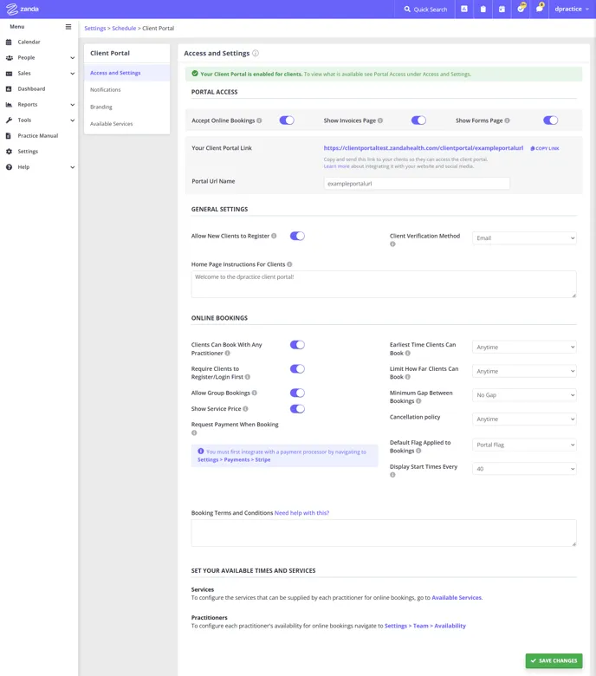Open Available Services link under Services
Screen dimensions: 596x676
point(457,597)
